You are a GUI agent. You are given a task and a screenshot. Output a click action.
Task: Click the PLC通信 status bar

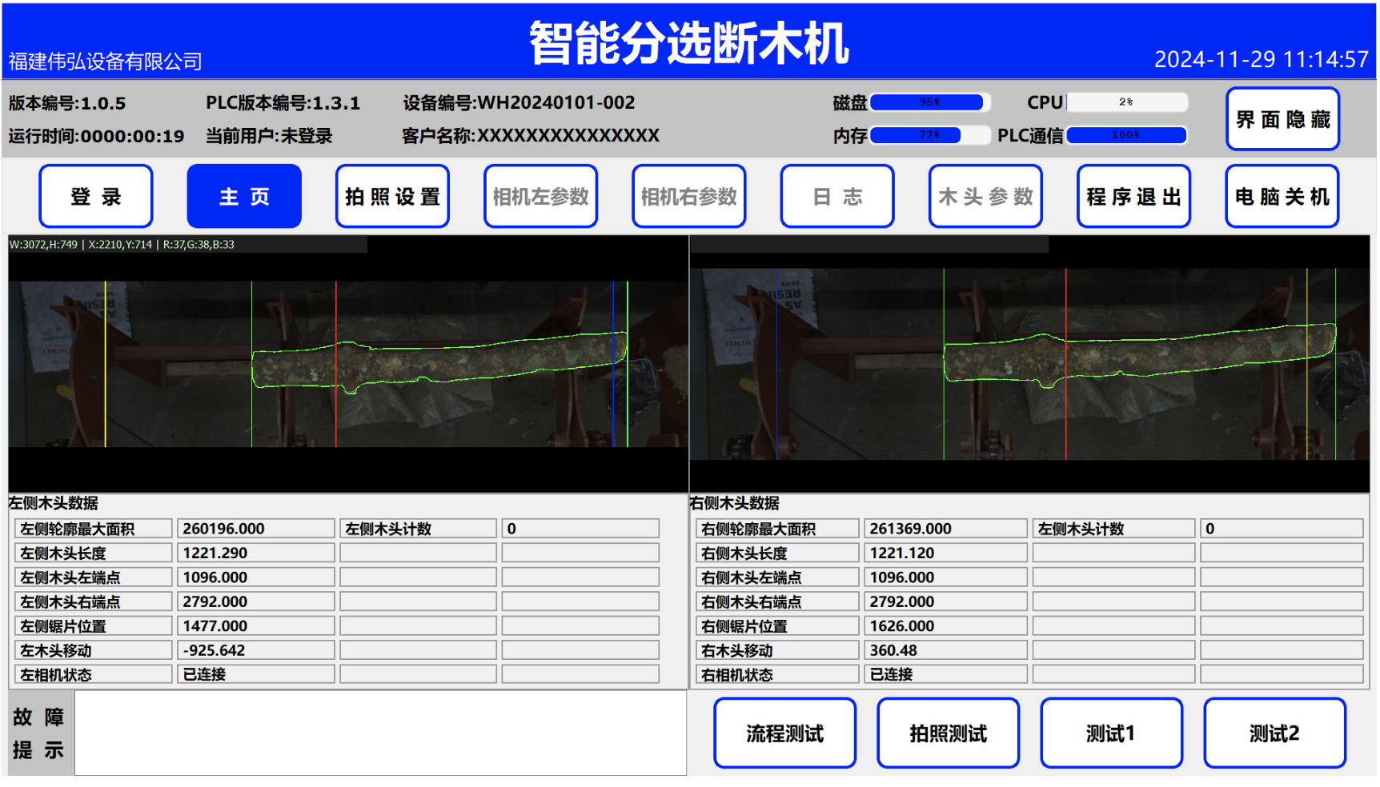(x=1126, y=135)
